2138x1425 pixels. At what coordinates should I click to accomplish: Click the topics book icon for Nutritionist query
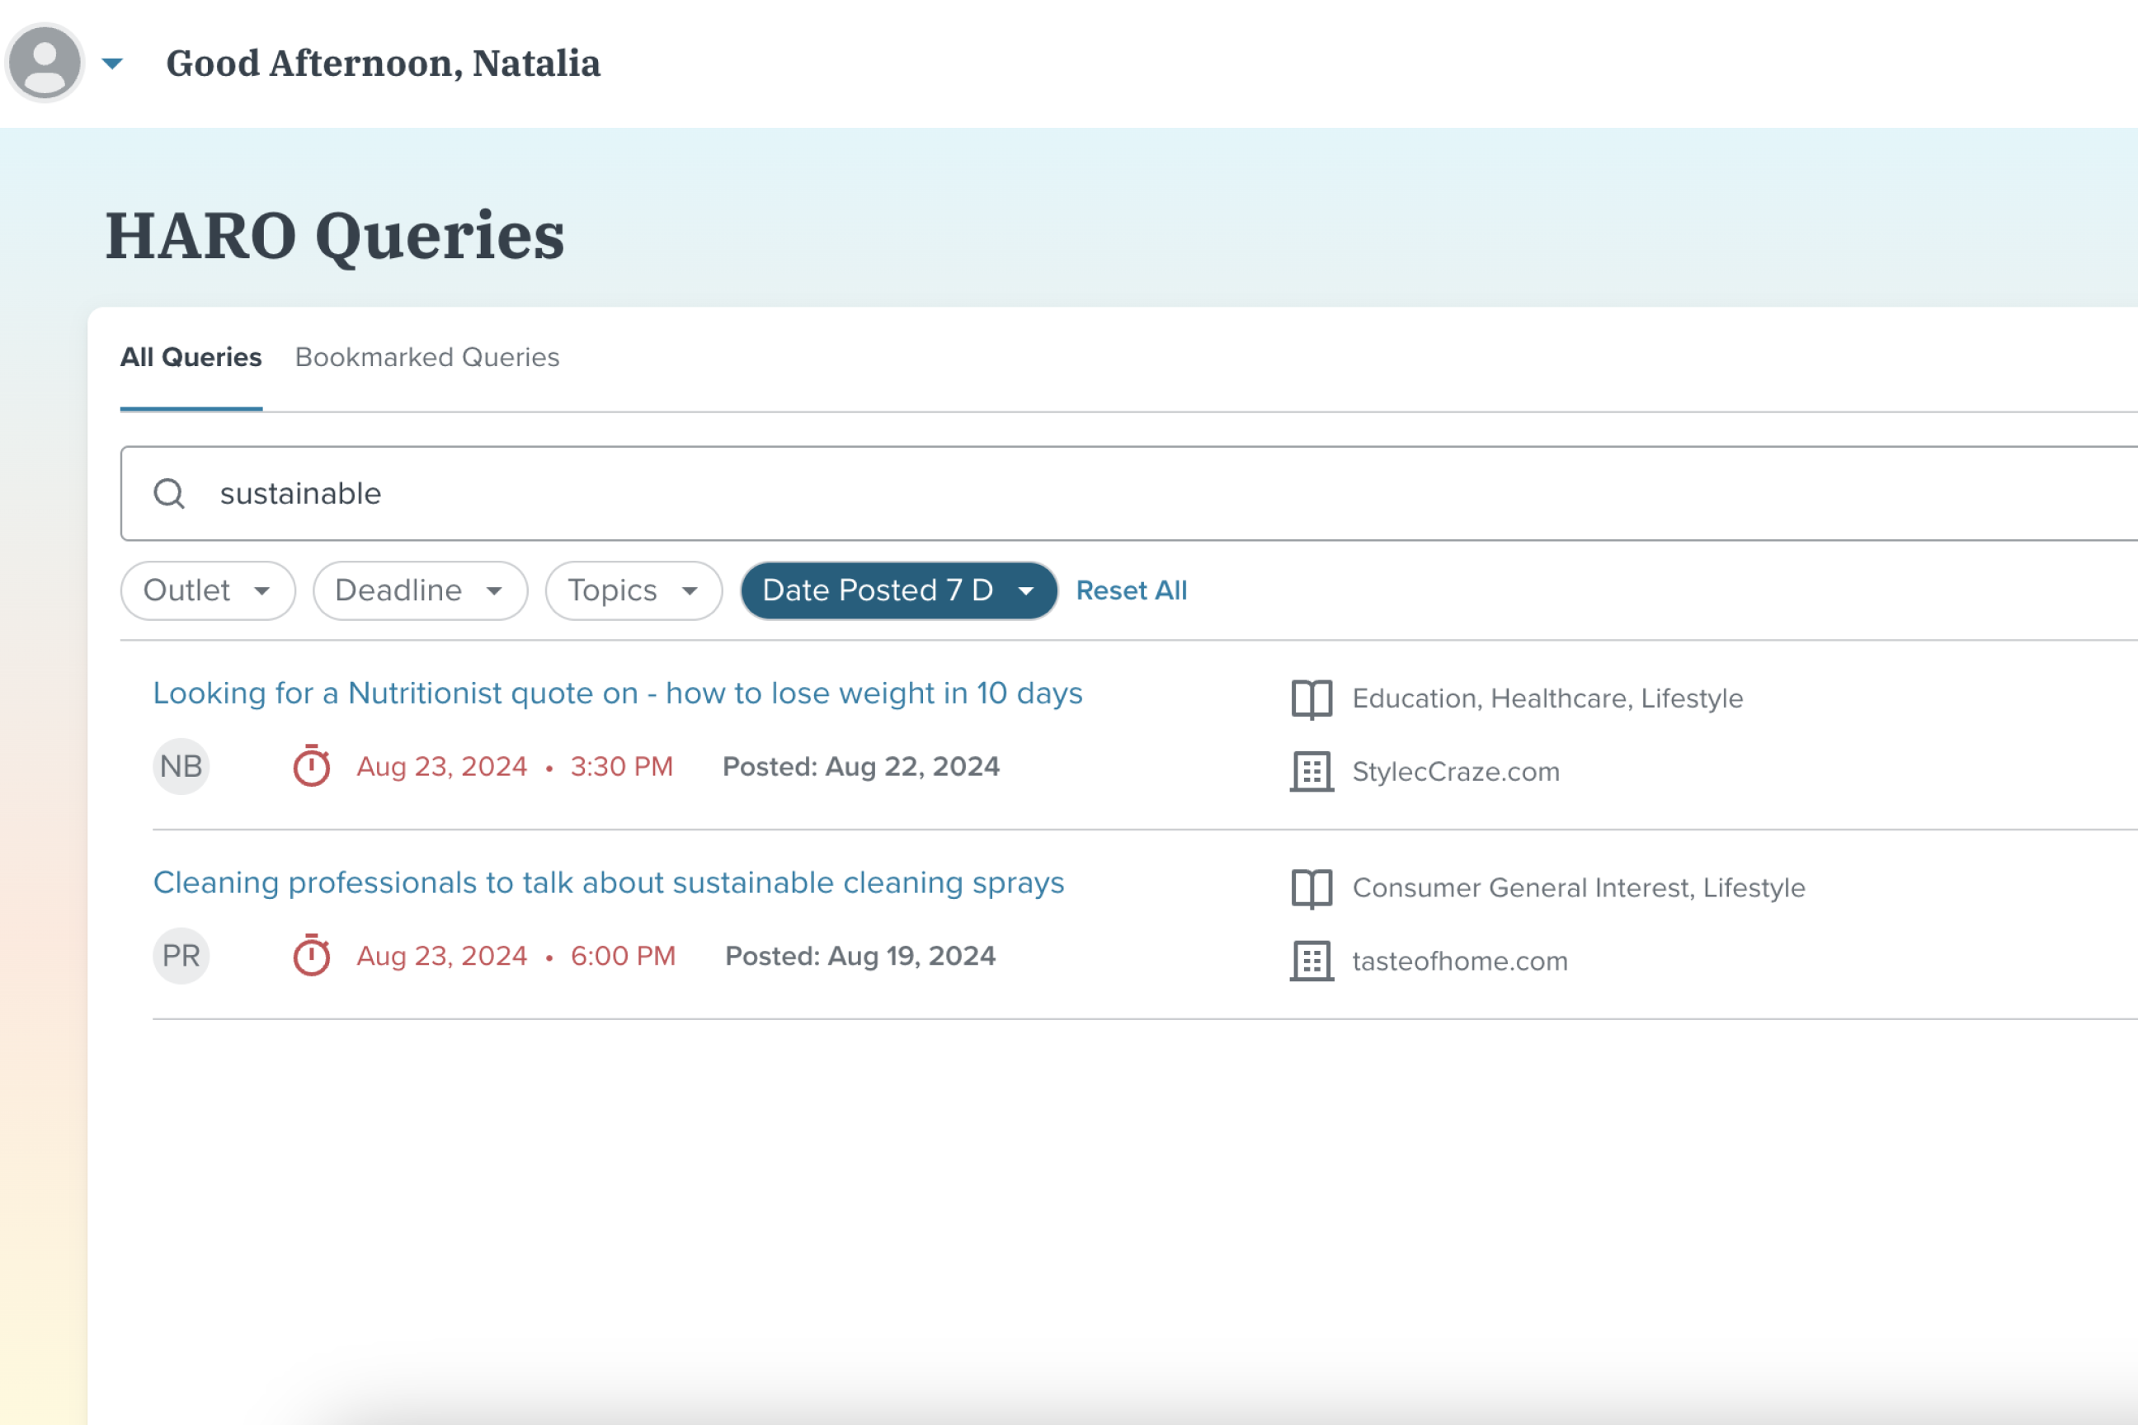1312,698
